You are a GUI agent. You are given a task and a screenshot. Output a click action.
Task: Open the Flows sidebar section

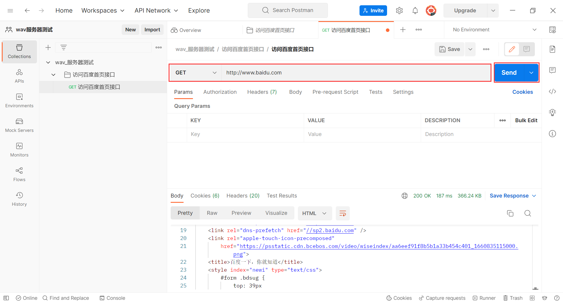19,175
